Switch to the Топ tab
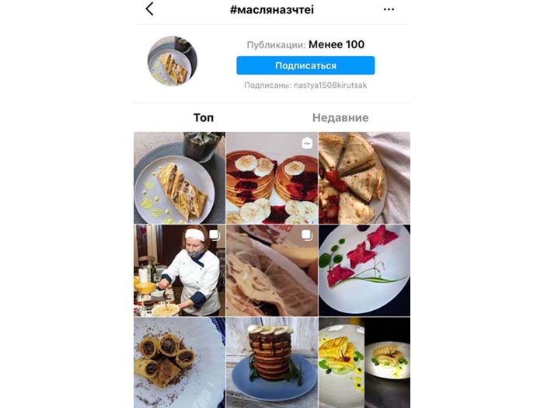Viewport: 544px width, 408px height. [x=204, y=117]
